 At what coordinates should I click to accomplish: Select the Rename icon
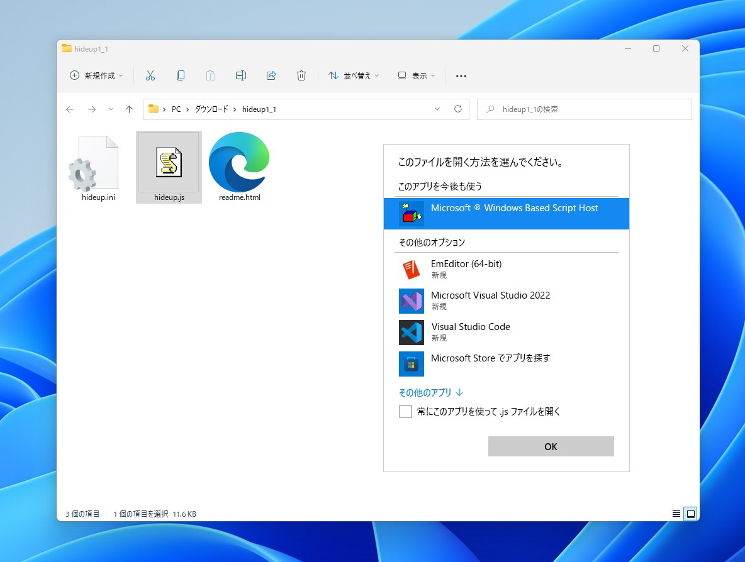point(240,75)
